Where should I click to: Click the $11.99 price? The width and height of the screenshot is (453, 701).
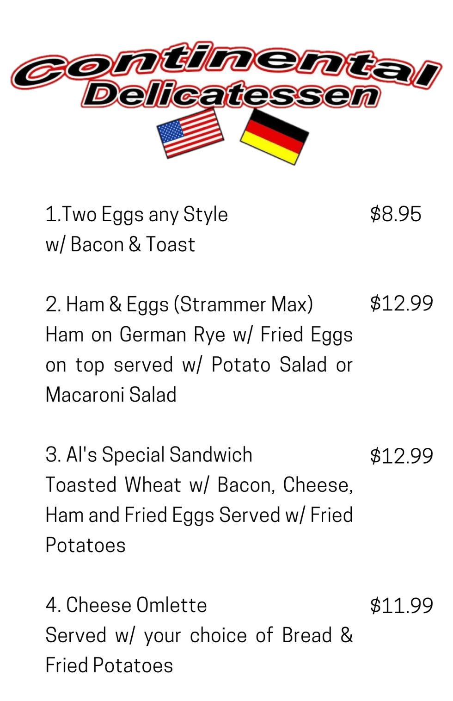[401, 606]
